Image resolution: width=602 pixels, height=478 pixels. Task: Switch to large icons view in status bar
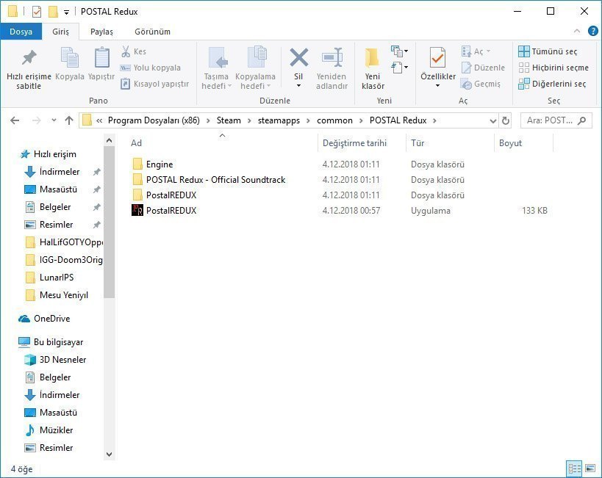coord(590,468)
